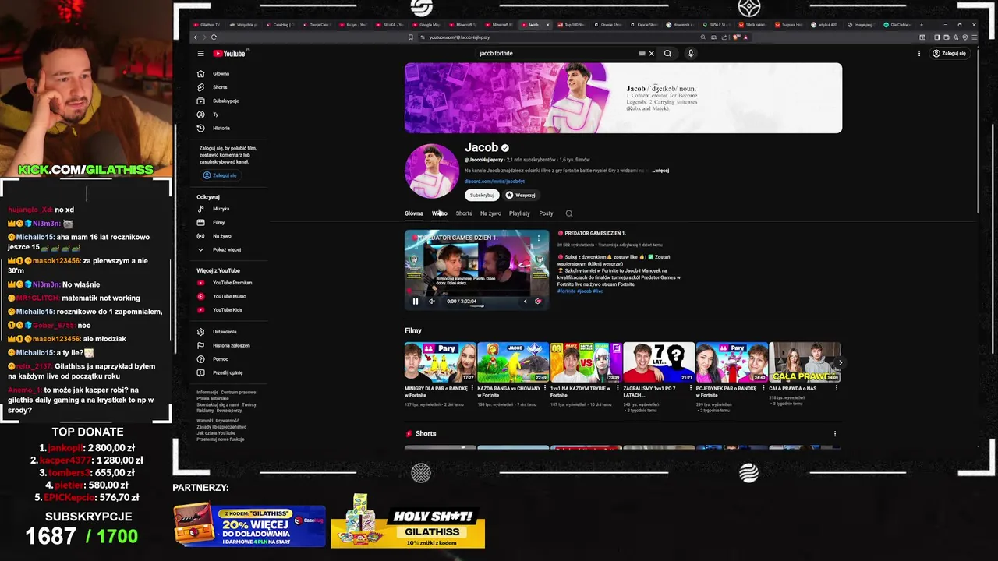Click Zaloguj się in top right
Viewport: 998px width, 561px height.
coord(949,54)
